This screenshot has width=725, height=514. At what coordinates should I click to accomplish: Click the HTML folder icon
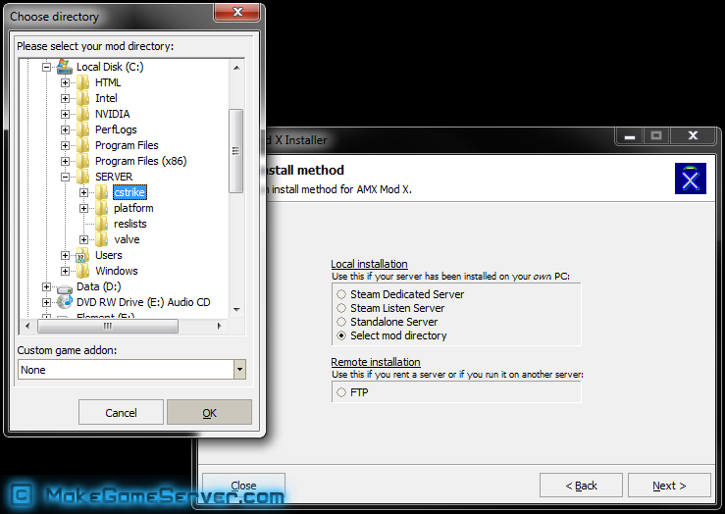coord(83,82)
